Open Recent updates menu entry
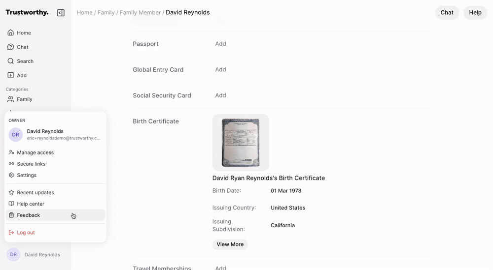This screenshot has width=493, height=270. tap(35, 192)
